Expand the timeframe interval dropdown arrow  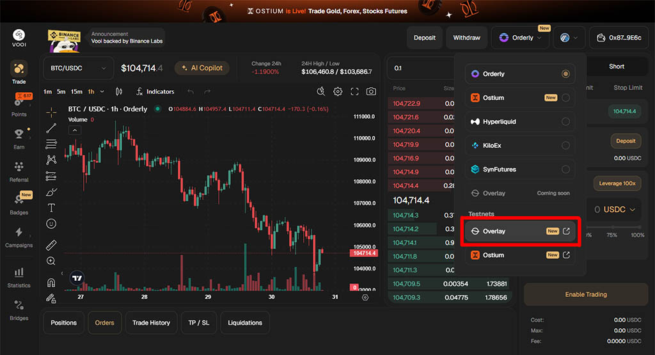pos(102,91)
